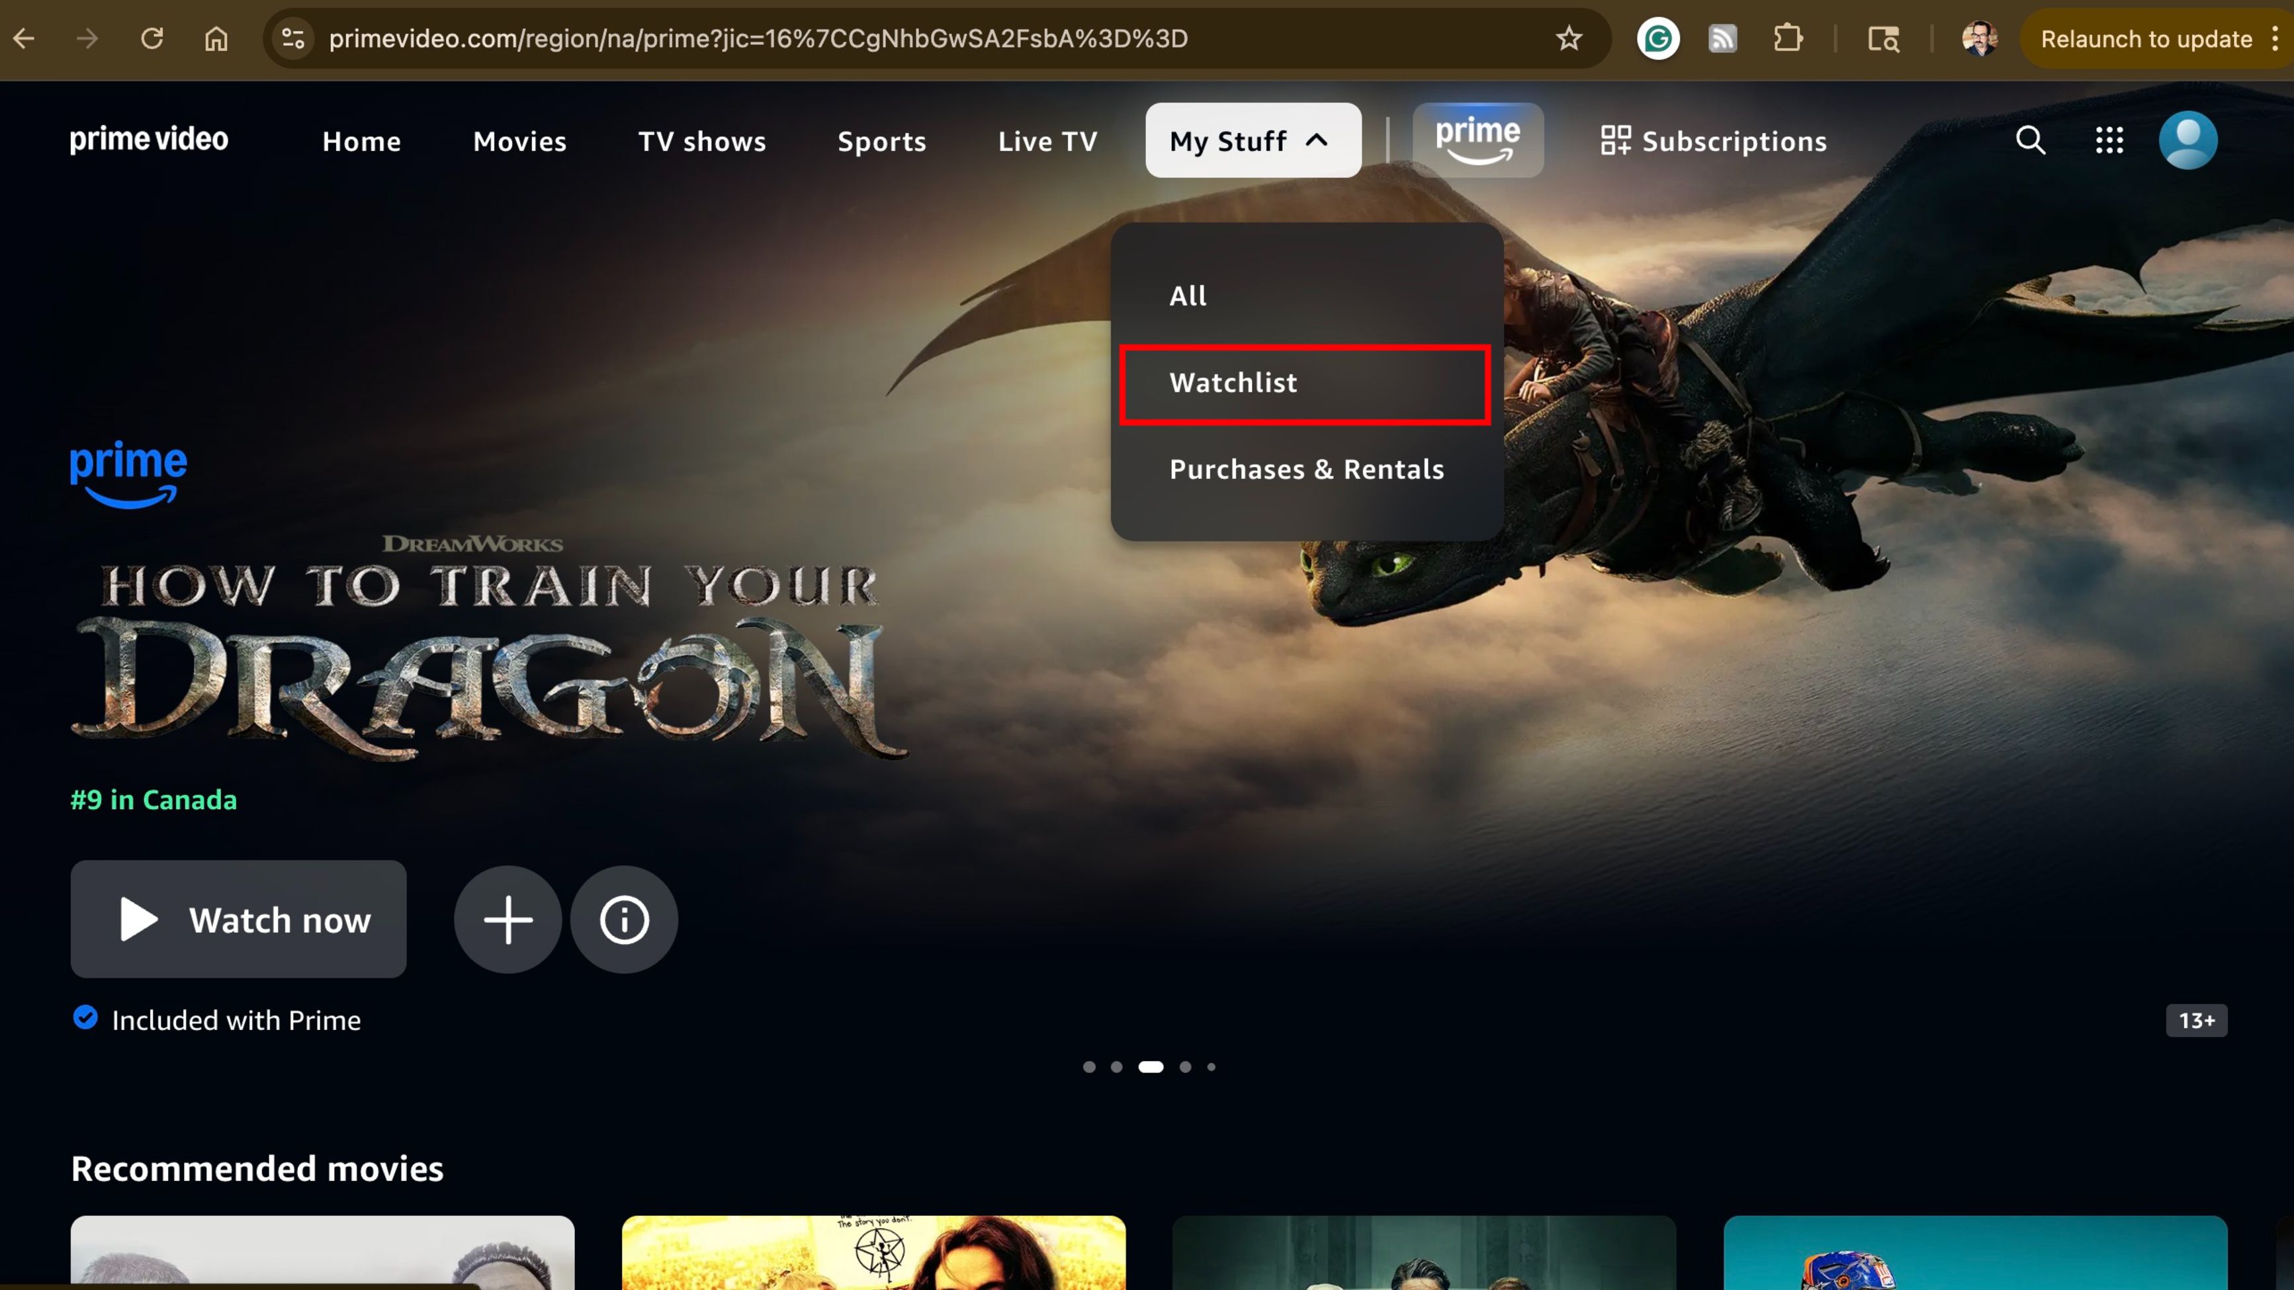
Task: Go to the TV shows tab
Action: pyautogui.click(x=702, y=141)
